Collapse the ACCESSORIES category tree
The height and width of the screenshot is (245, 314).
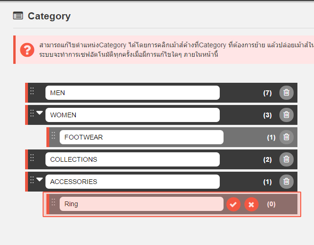(40, 180)
